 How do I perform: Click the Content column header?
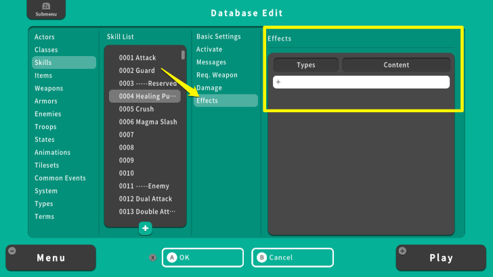[396, 65]
